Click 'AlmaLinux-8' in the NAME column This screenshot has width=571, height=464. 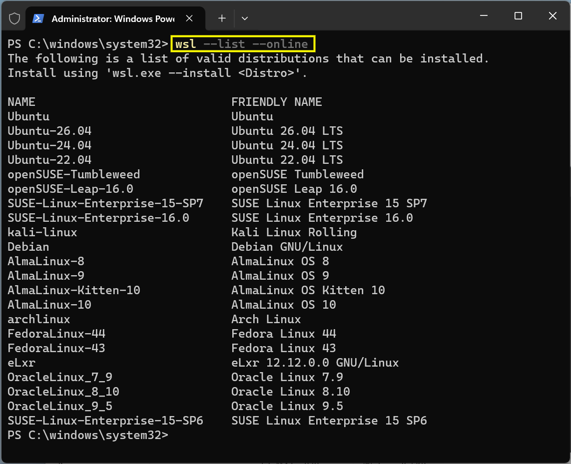click(x=46, y=261)
